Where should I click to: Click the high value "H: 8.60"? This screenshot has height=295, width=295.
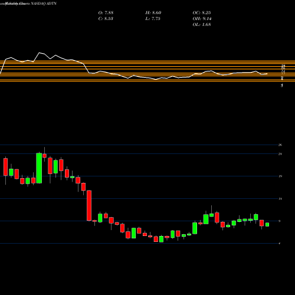[153, 13]
